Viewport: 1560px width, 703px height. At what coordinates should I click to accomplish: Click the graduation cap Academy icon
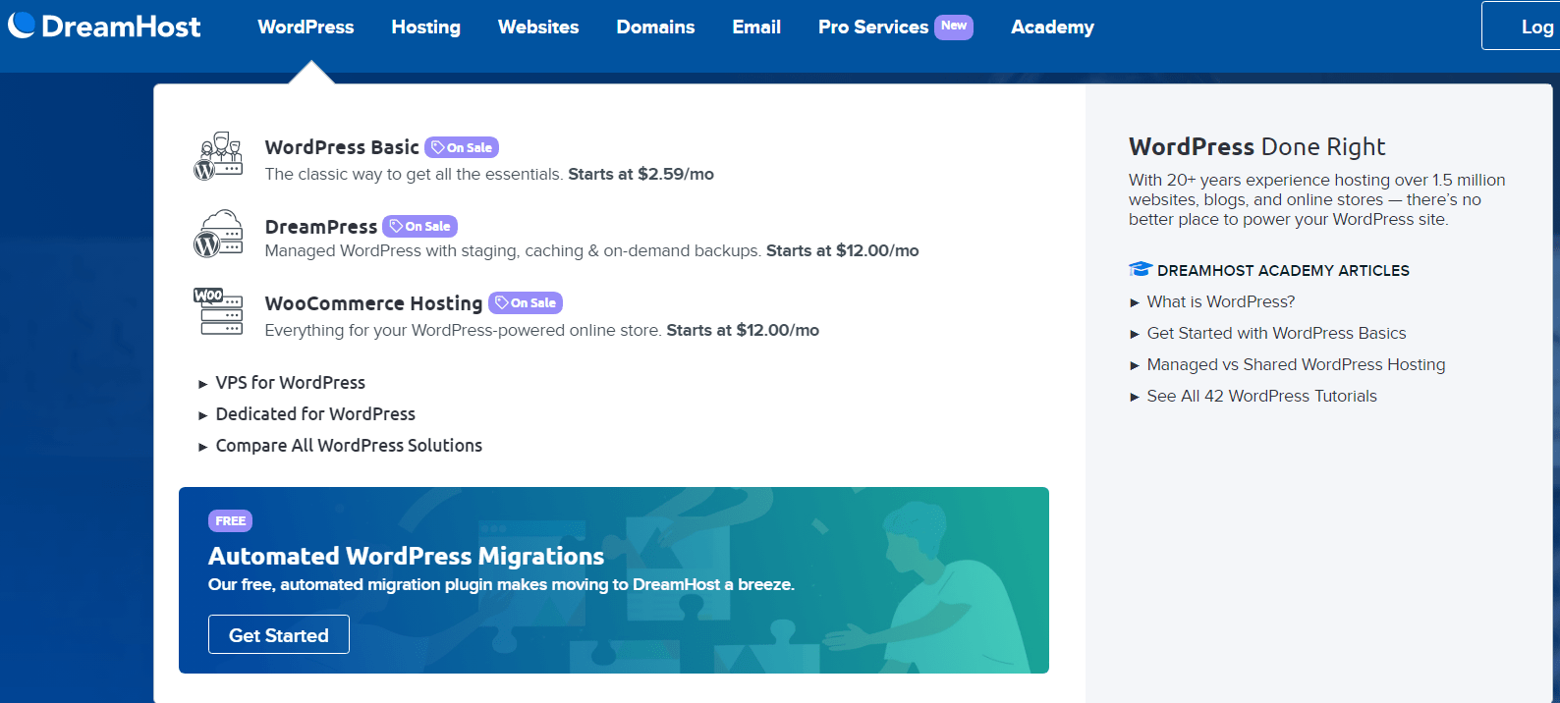click(1140, 269)
